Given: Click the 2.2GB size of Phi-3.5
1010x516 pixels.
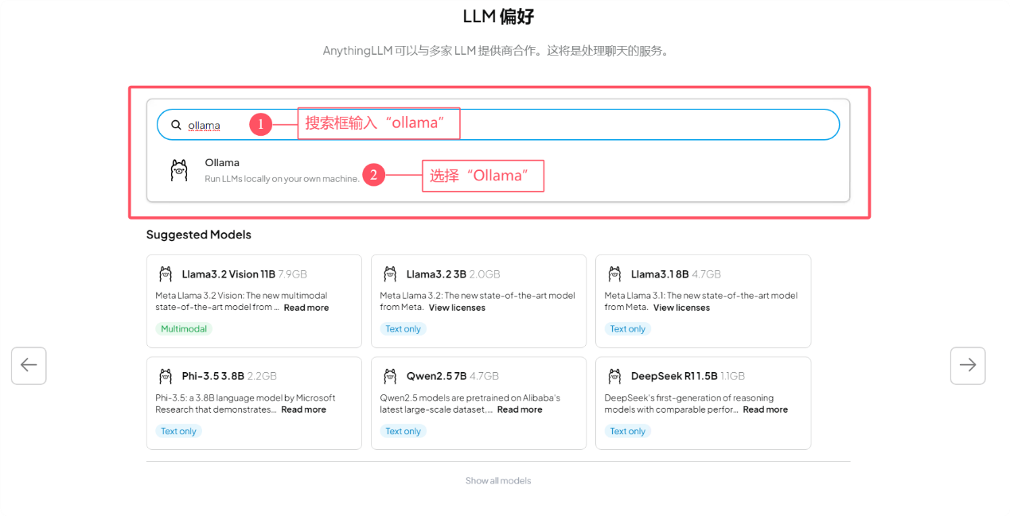Looking at the screenshot, I should point(262,376).
